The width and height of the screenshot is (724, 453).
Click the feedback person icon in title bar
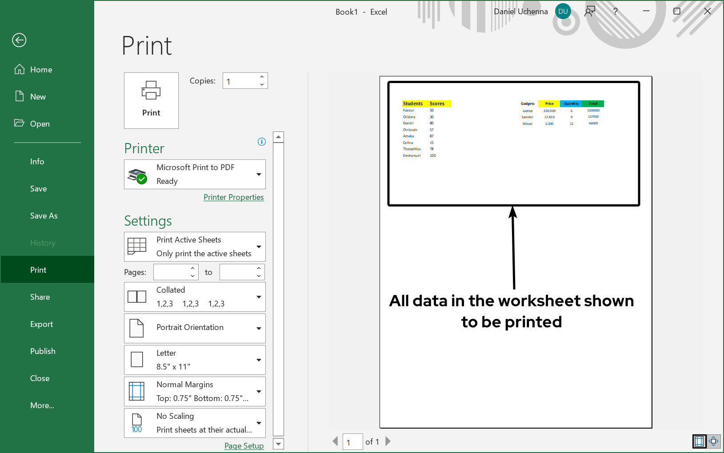pyautogui.click(x=590, y=12)
